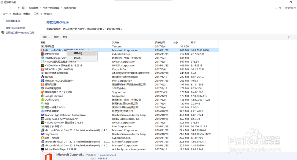This screenshot has height=160, width=297.
Task: Click the 360极速浏览器 icon
Action: [x=42, y=88]
